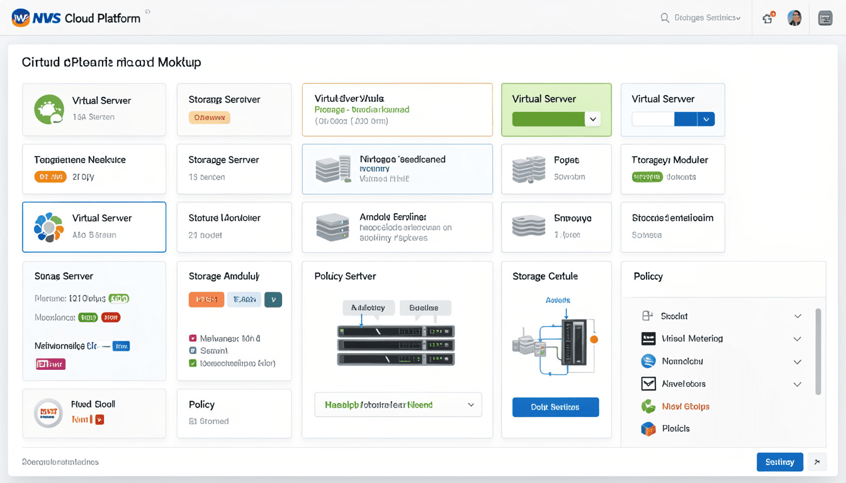846x483 pixels.
Task: Click the Settings button at bottom right
Action: pos(780,462)
